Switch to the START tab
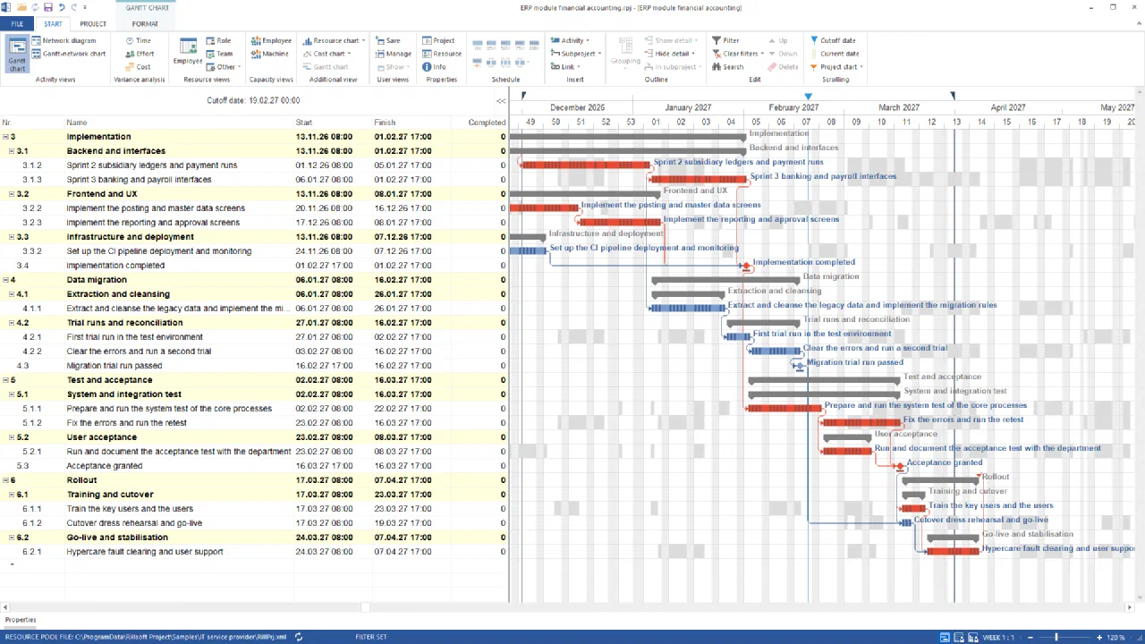 point(53,24)
